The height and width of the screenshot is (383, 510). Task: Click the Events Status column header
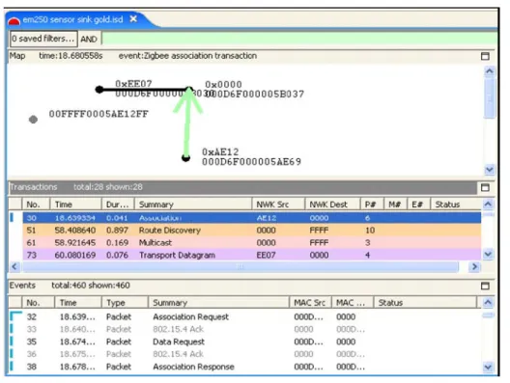pyautogui.click(x=424, y=303)
